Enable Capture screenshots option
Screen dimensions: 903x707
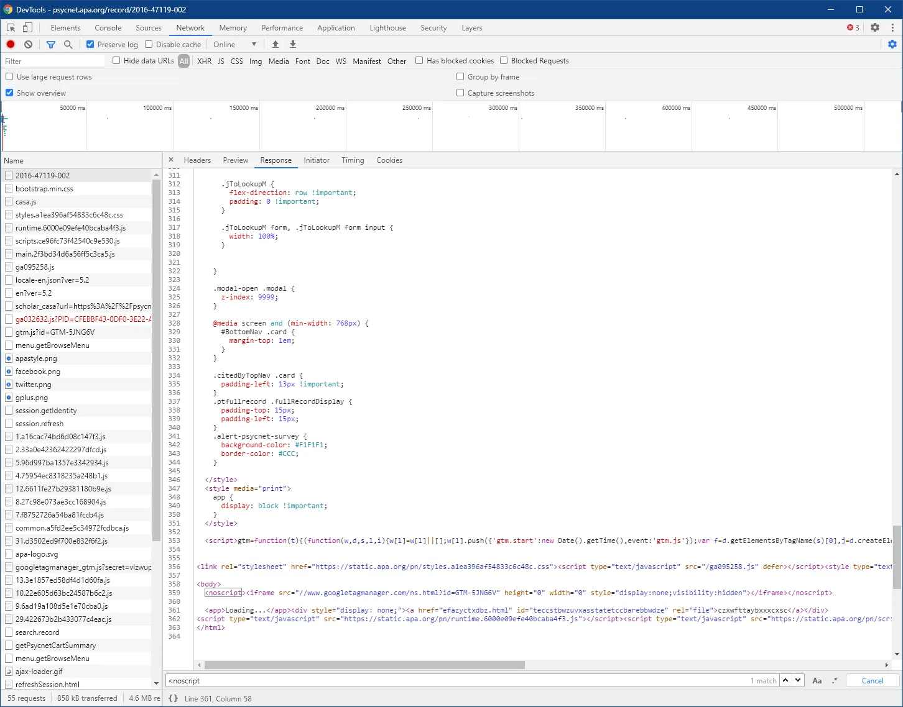pyautogui.click(x=460, y=93)
